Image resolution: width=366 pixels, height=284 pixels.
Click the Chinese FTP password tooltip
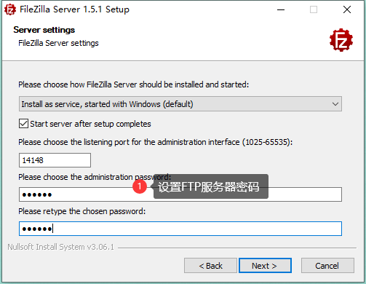(x=209, y=186)
